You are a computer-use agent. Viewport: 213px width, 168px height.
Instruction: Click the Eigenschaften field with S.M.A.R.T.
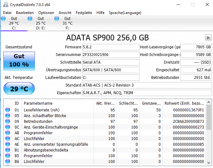click(x=147, y=93)
